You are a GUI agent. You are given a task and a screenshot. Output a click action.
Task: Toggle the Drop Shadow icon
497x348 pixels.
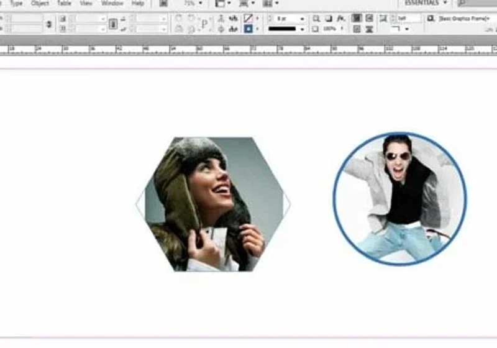[x=329, y=19]
